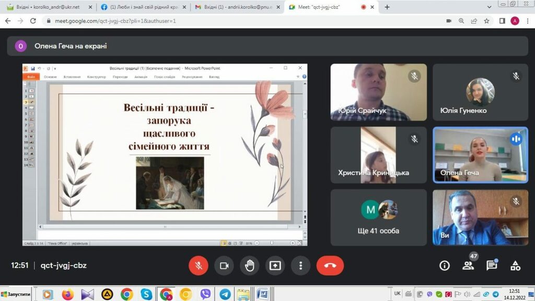Unmute the microphone
Viewport: 535px width, 301px height.
coord(199,265)
